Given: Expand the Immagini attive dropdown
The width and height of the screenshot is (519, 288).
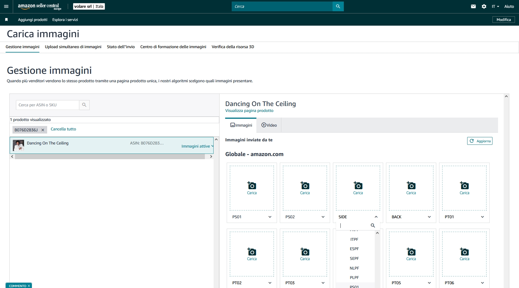Looking at the screenshot, I should coord(197,146).
